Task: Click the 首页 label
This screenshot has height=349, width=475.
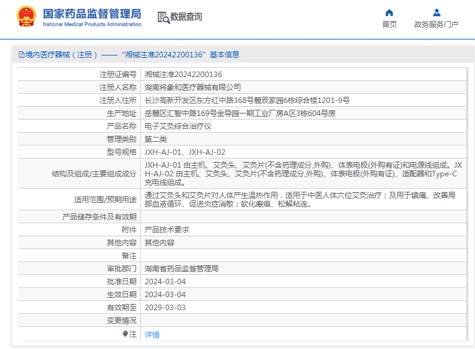Action: point(389,24)
